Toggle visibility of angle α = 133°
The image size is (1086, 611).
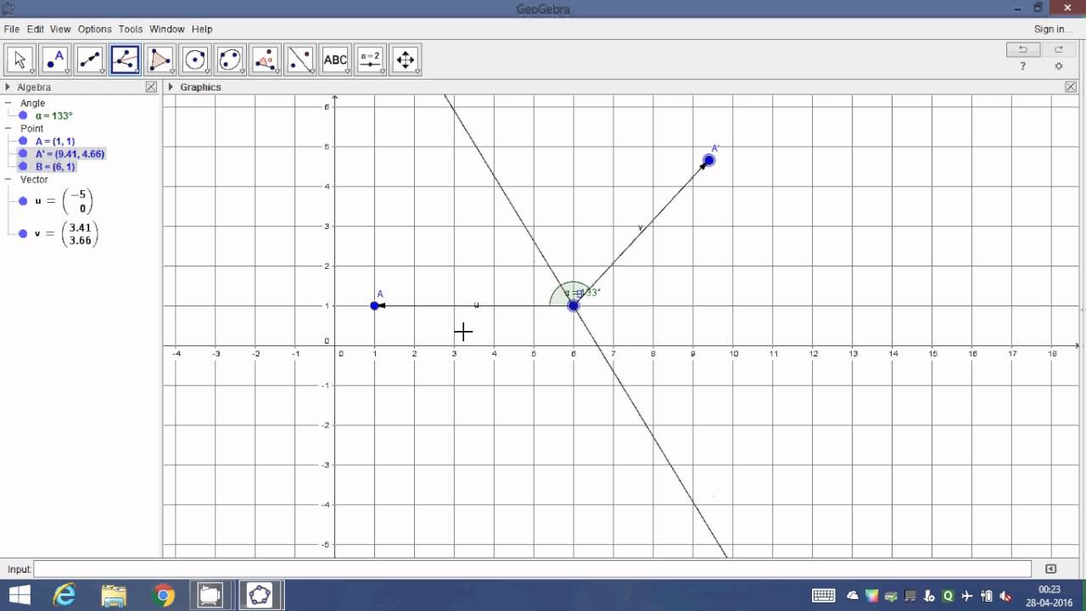click(23, 115)
